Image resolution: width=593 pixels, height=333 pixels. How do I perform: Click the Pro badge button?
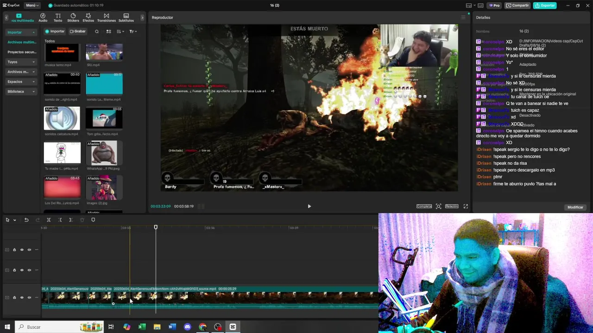click(x=494, y=6)
